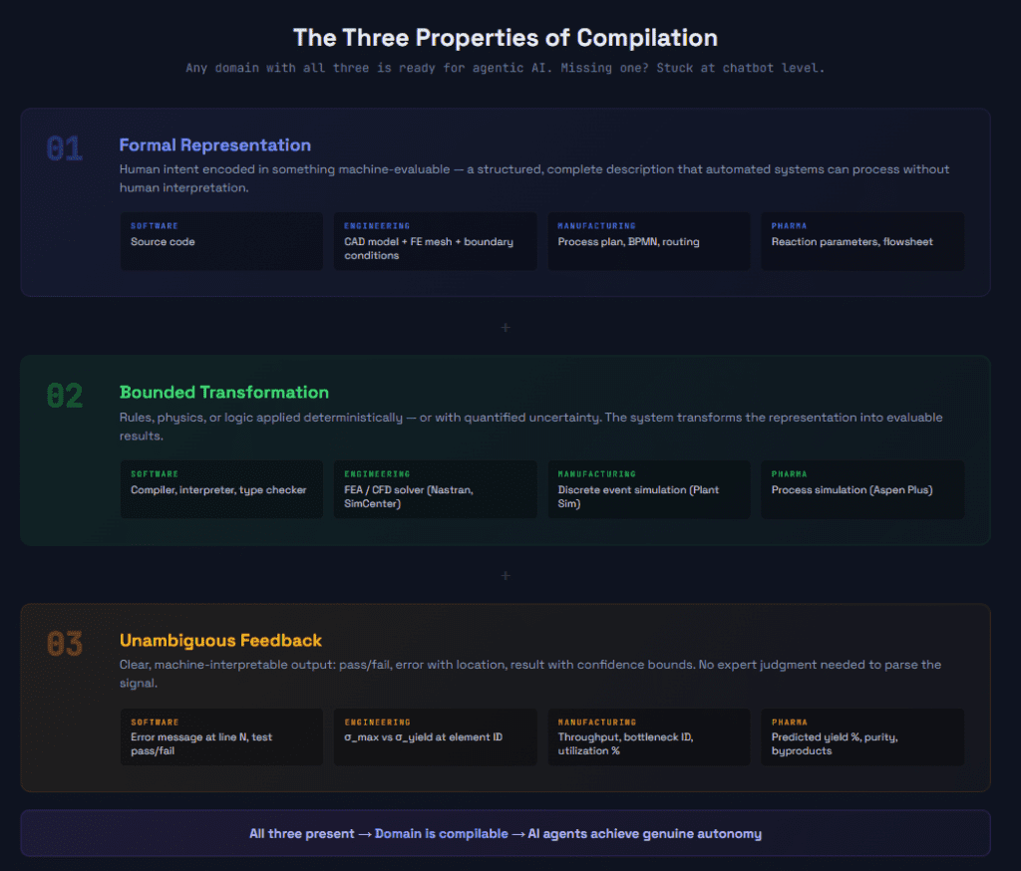Click the "03" section number icon

tap(64, 644)
